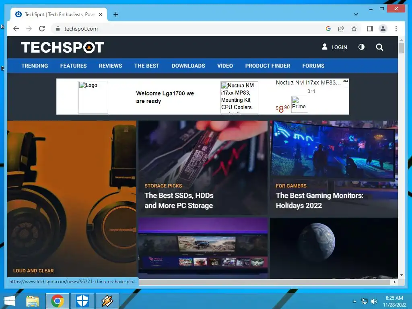
Task: Open the VIDEO section
Action: click(x=225, y=66)
